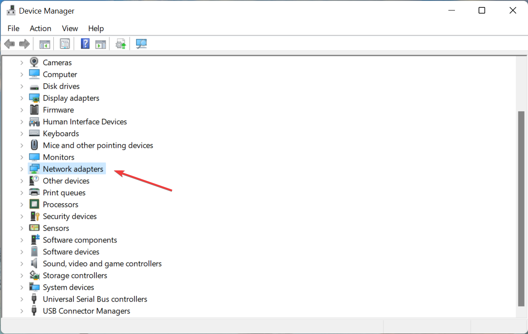Viewport: 528px width, 334px height.
Task: Expand the System devices category
Action: [x=21, y=287]
